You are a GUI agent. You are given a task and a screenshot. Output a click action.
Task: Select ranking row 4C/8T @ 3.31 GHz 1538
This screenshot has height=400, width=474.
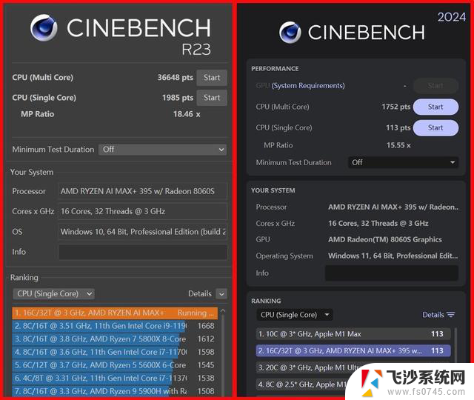[115, 379]
